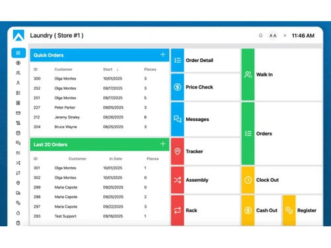Open the two-person customers icon in sidebar

[x=19, y=73]
